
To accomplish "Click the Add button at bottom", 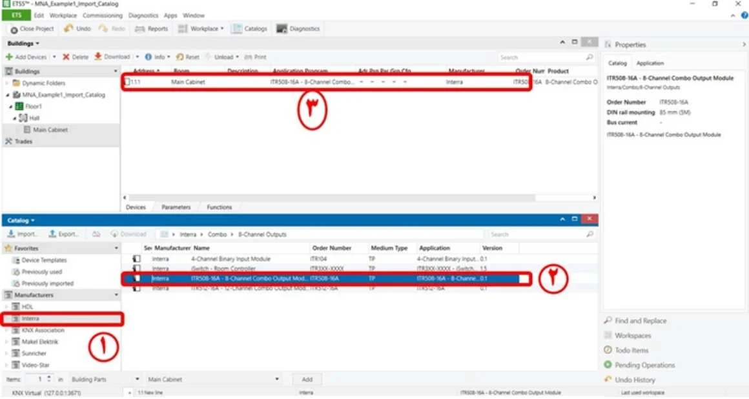I will [307, 380].
